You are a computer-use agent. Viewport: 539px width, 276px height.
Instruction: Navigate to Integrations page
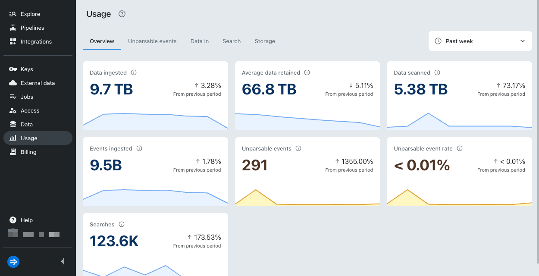(38, 41)
